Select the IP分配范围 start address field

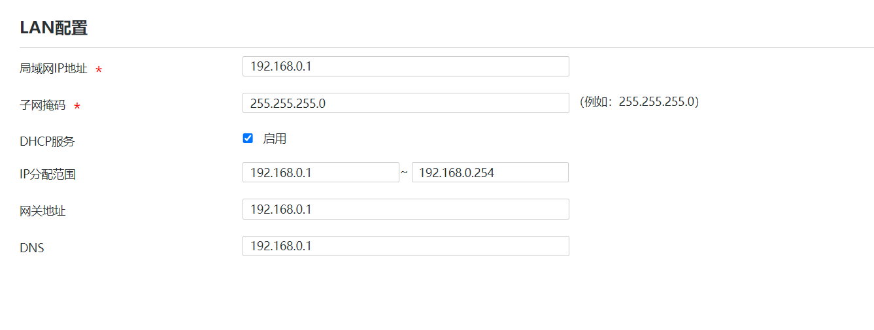[320, 173]
